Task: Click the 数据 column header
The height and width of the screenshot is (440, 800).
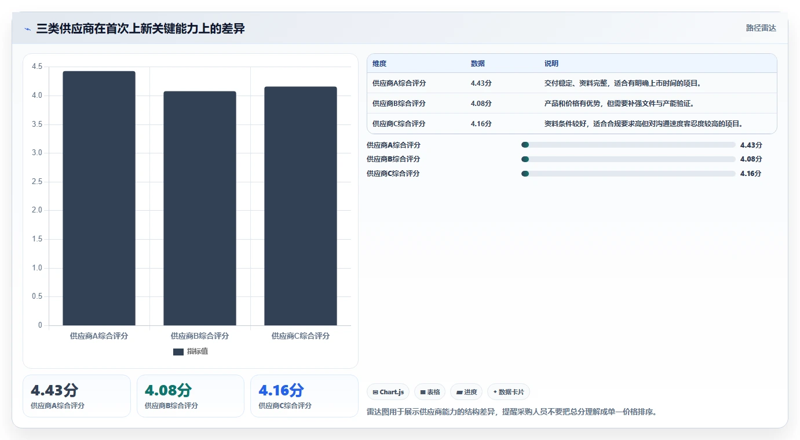Action: click(478, 64)
